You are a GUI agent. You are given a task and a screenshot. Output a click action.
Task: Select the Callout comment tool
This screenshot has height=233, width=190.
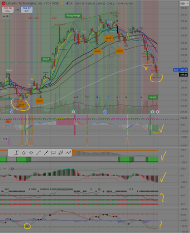[x=53, y=153]
